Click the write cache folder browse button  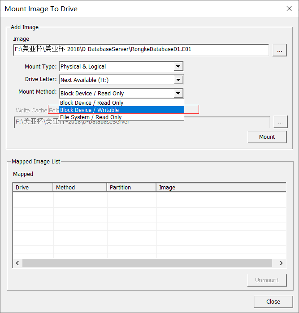(x=280, y=122)
